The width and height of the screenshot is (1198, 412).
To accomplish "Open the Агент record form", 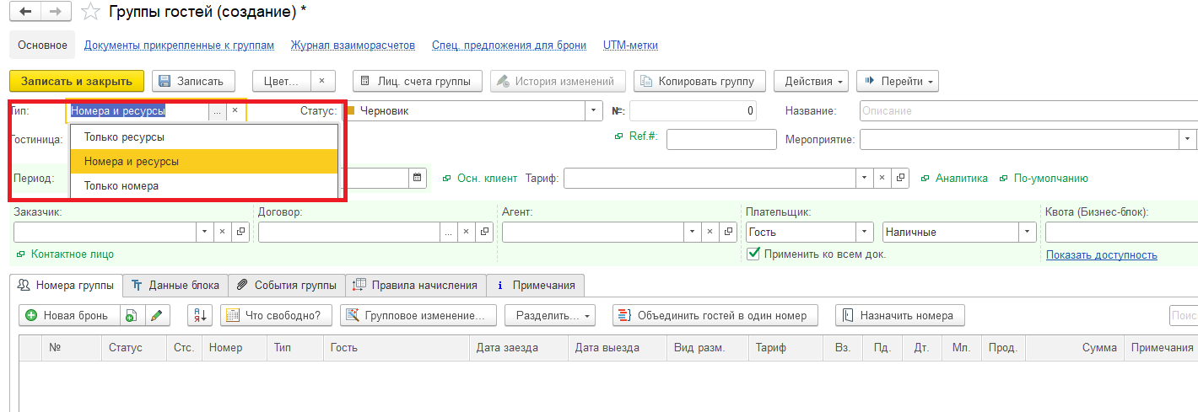I will (728, 232).
